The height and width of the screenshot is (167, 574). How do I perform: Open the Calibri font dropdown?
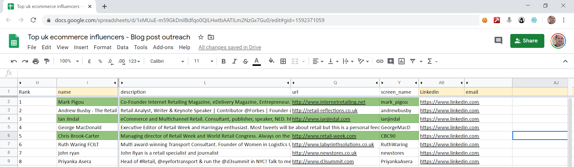click(167, 61)
